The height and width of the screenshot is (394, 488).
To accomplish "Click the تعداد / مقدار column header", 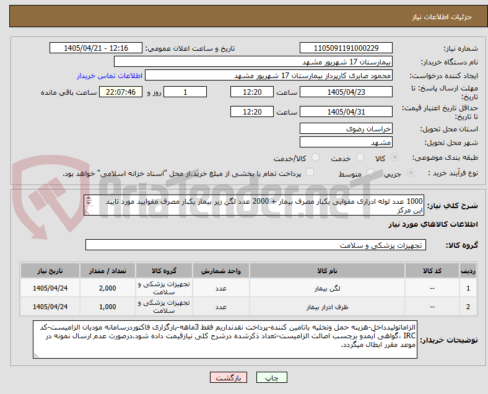I will coord(108,271).
